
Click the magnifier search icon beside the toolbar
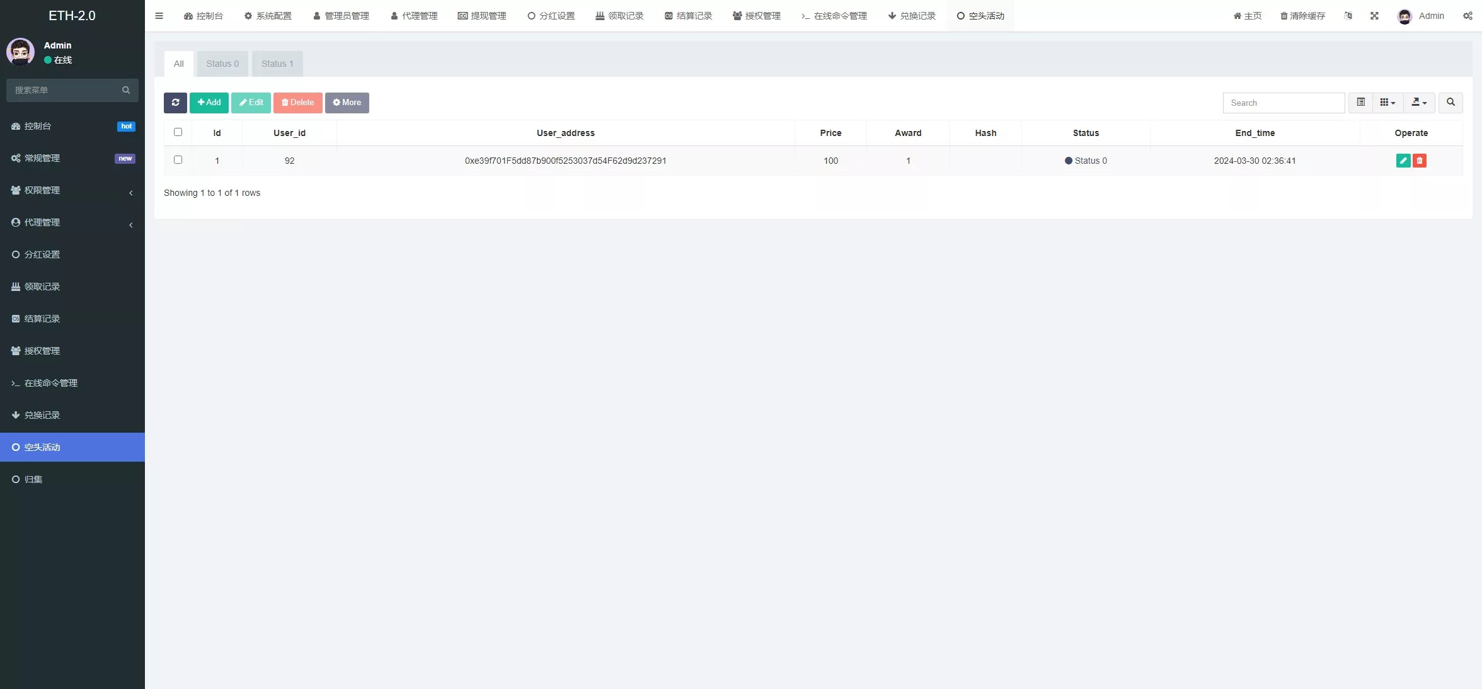1450,103
